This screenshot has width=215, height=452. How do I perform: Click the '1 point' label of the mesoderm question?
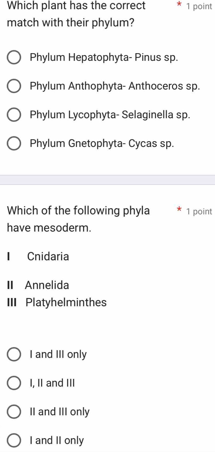coord(199,212)
